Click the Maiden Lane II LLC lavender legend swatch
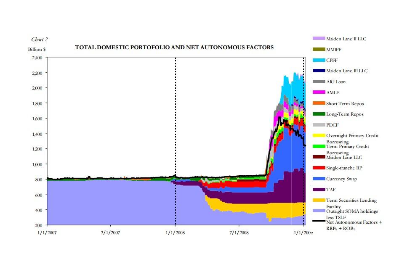The width and height of the screenshot is (407, 264). (319, 38)
